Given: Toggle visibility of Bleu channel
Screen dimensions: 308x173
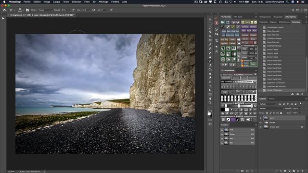Looking at the screenshot, I should pos(222,143).
